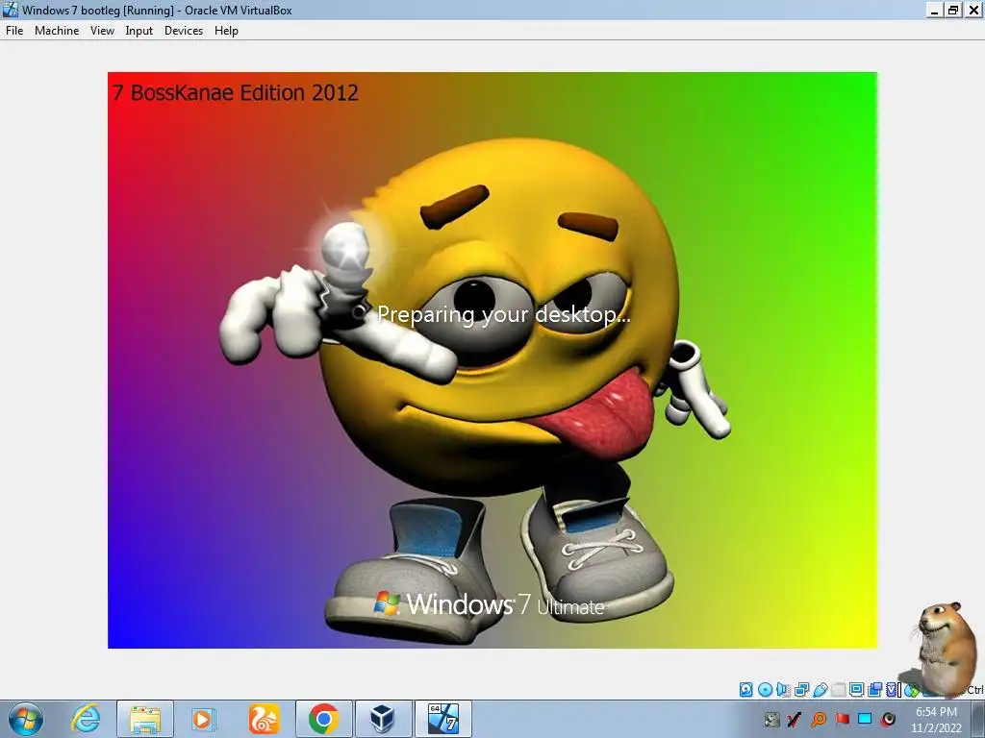
Task: Click the mouse integration status icon
Action: pos(912,690)
